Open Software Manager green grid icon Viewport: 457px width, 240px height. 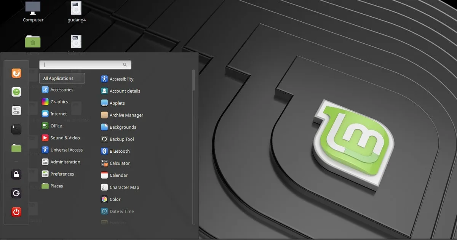(16, 92)
